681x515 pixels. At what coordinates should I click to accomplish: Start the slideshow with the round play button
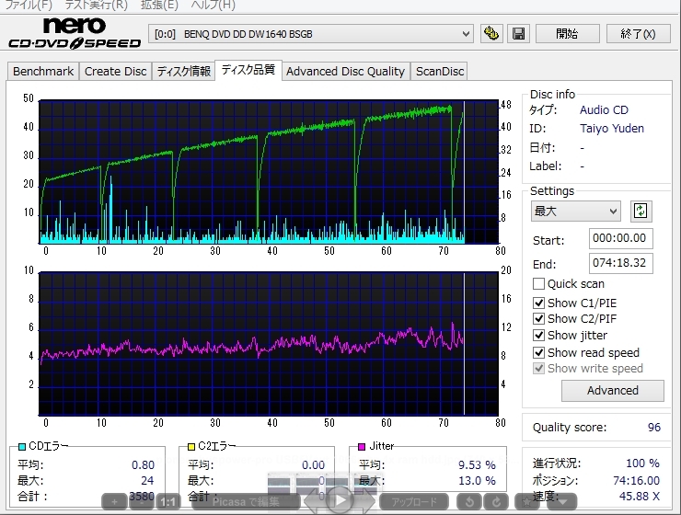tap(340, 500)
